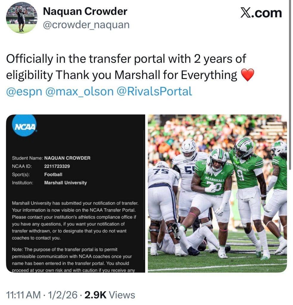Click the page scrollbar on right edge
This screenshot has height=305, width=293.
pyautogui.click(x=290, y=60)
